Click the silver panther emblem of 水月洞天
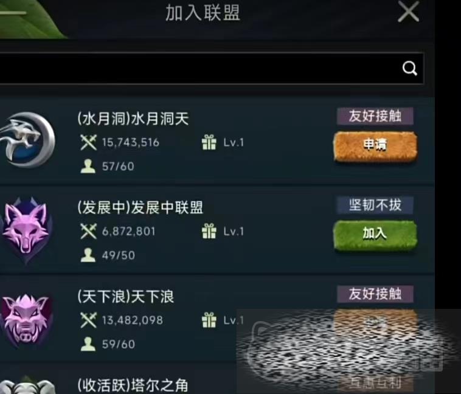461x394 pixels. pyautogui.click(x=27, y=140)
